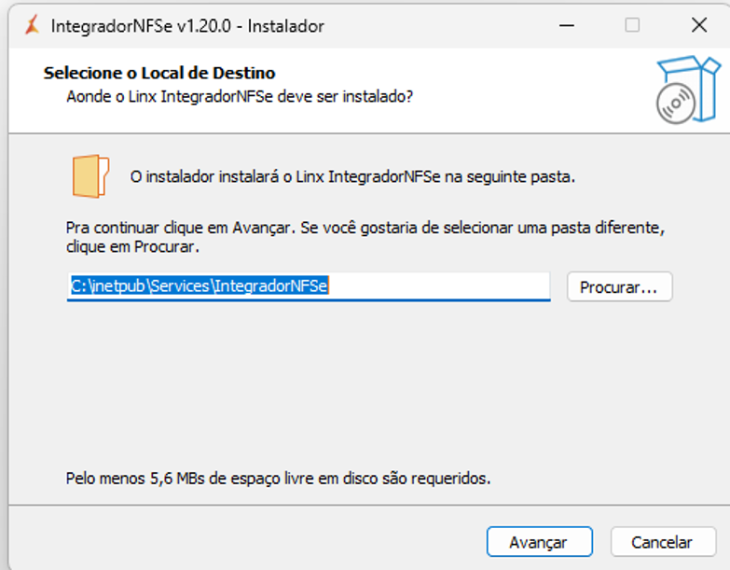
Task: Click the disabled maximize window button
Action: click(632, 25)
